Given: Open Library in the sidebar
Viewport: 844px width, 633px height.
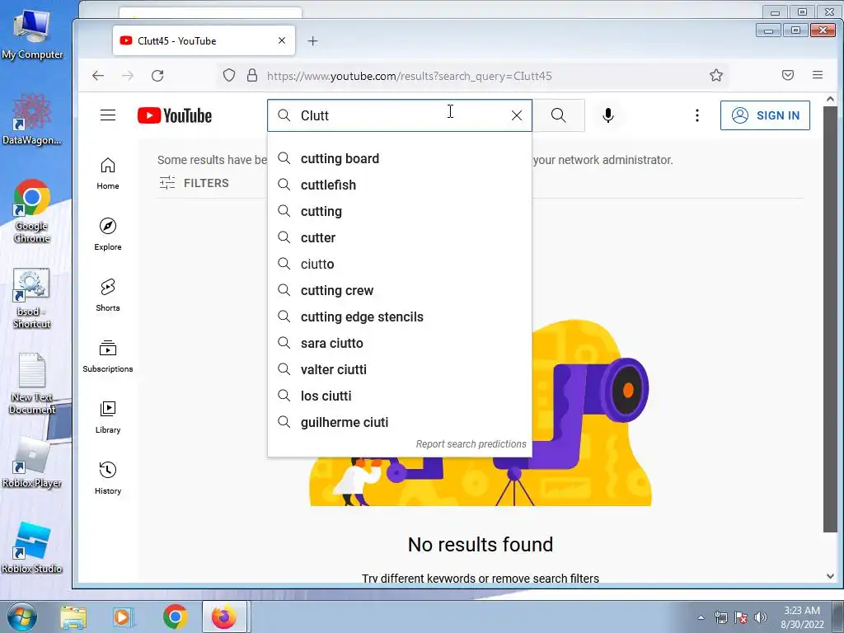Looking at the screenshot, I should click(x=108, y=417).
